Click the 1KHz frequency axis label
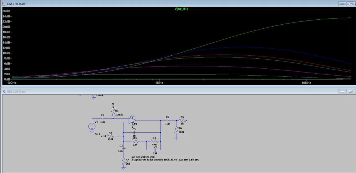Image resolution: width=356 pixels, height=173 pixels. coord(159,83)
